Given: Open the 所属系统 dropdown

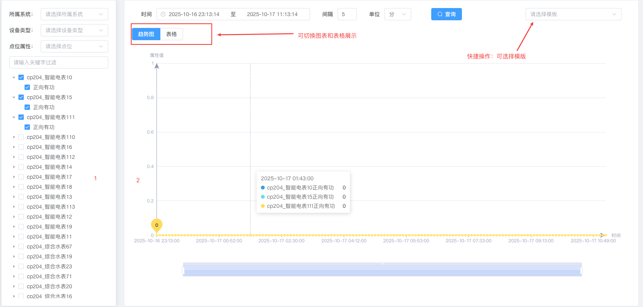Looking at the screenshot, I should tap(74, 14).
